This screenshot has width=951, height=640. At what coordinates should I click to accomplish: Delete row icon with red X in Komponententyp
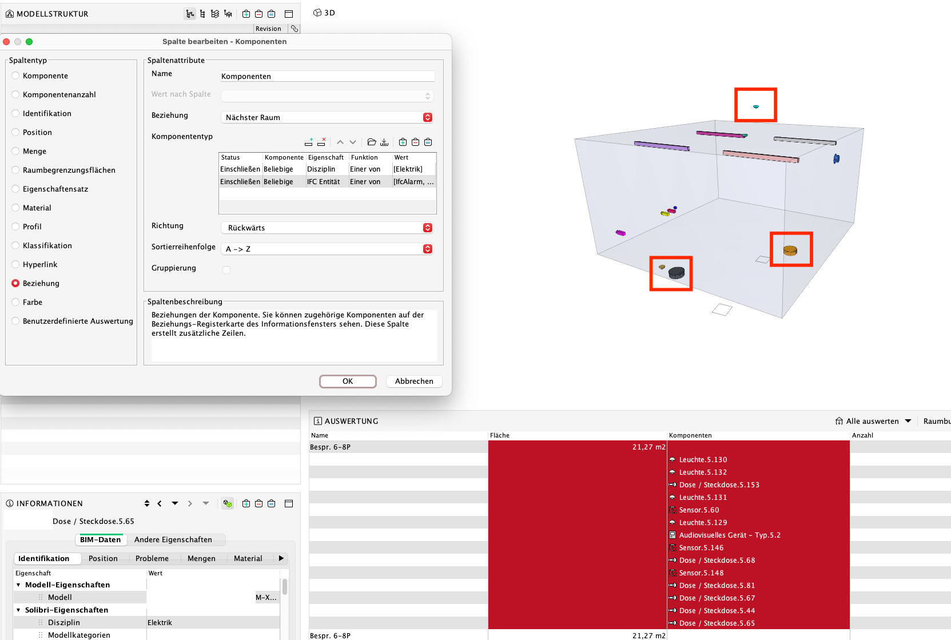point(321,142)
